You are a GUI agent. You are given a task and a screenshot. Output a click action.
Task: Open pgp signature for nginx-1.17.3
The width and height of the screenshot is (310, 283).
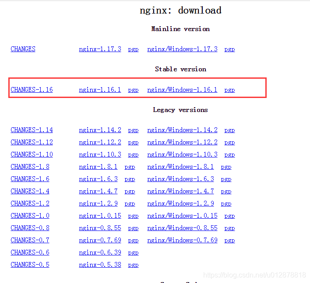(133, 49)
